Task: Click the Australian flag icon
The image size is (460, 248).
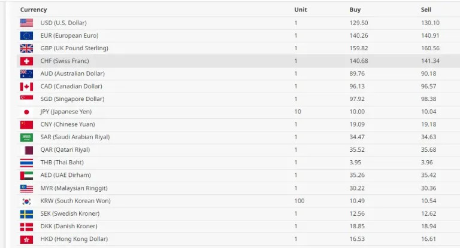Action: pyautogui.click(x=26, y=74)
